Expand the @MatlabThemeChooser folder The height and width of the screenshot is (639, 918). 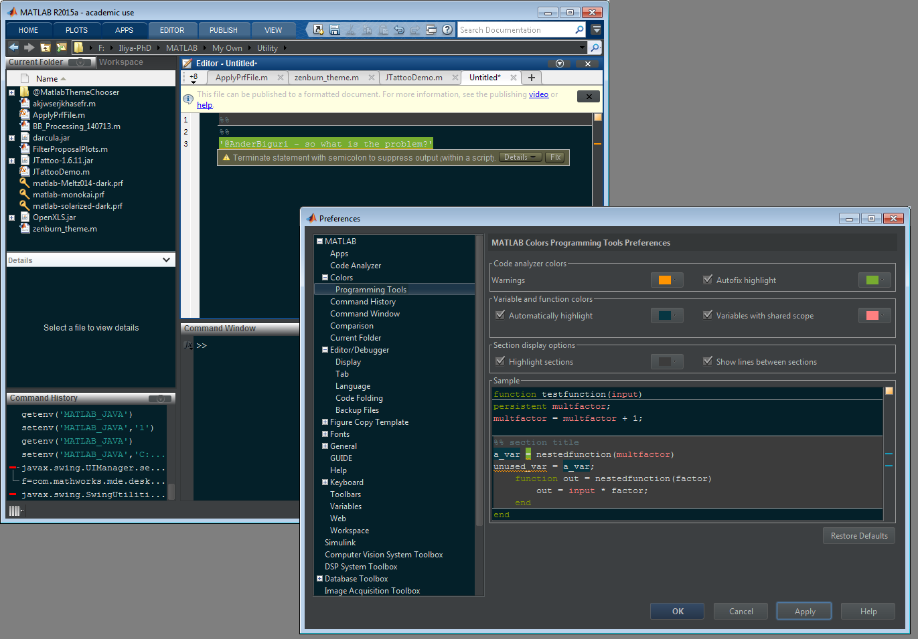(11, 92)
